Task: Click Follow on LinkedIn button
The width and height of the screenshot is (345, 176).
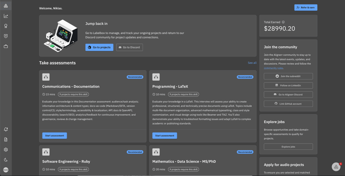Action: pos(288,85)
